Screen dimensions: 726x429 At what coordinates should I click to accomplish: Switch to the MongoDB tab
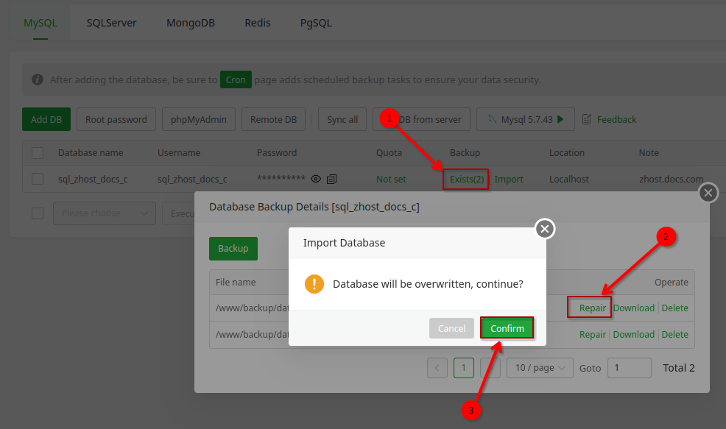point(191,23)
